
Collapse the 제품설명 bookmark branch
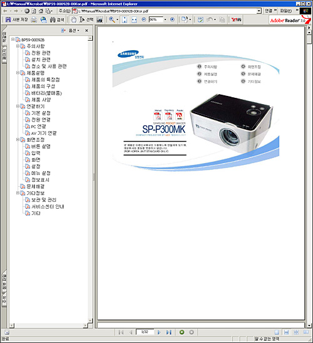[18, 73]
